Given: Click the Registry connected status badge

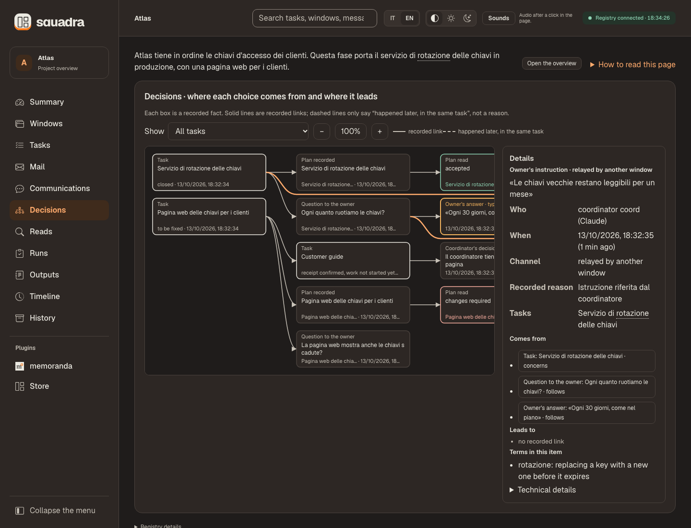Looking at the screenshot, I should (629, 18).
